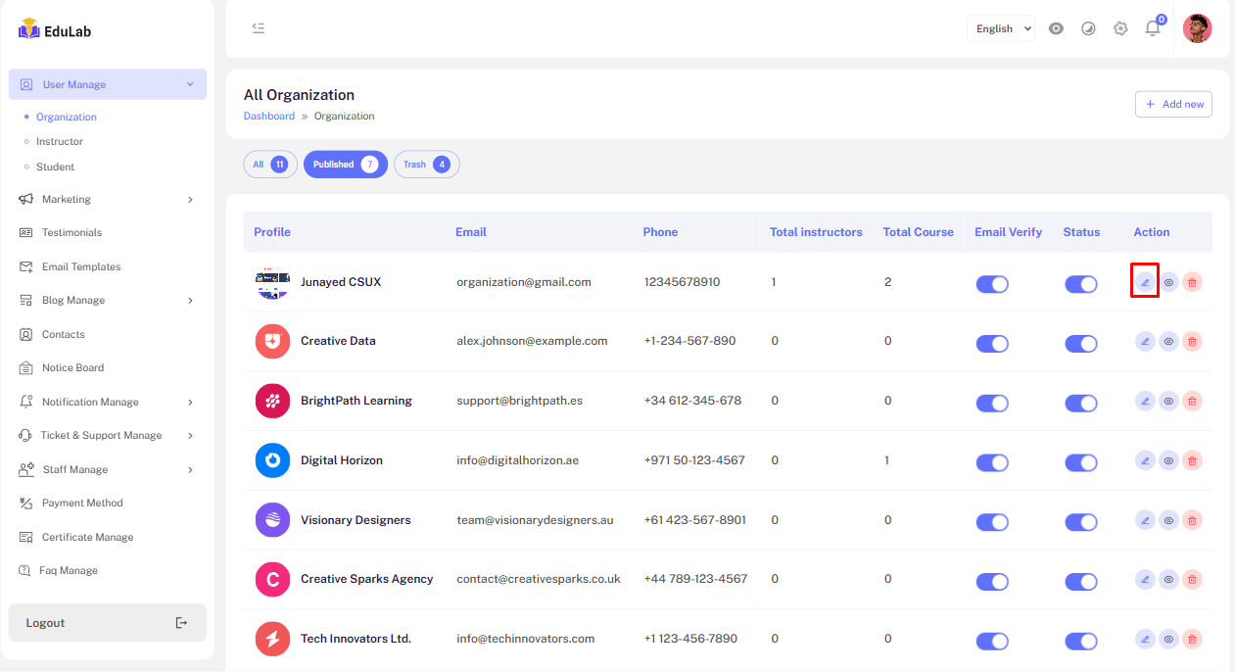Open Instructor in the sidebar submenu

[60, 141]
